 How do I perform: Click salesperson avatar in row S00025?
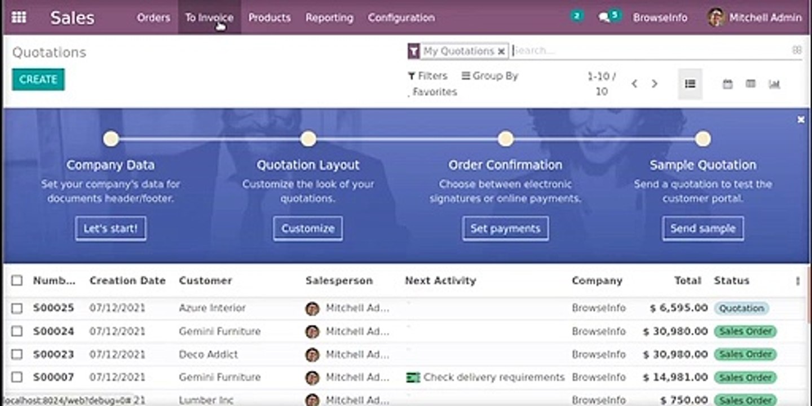pyautogui.click(x=312, y=308)
